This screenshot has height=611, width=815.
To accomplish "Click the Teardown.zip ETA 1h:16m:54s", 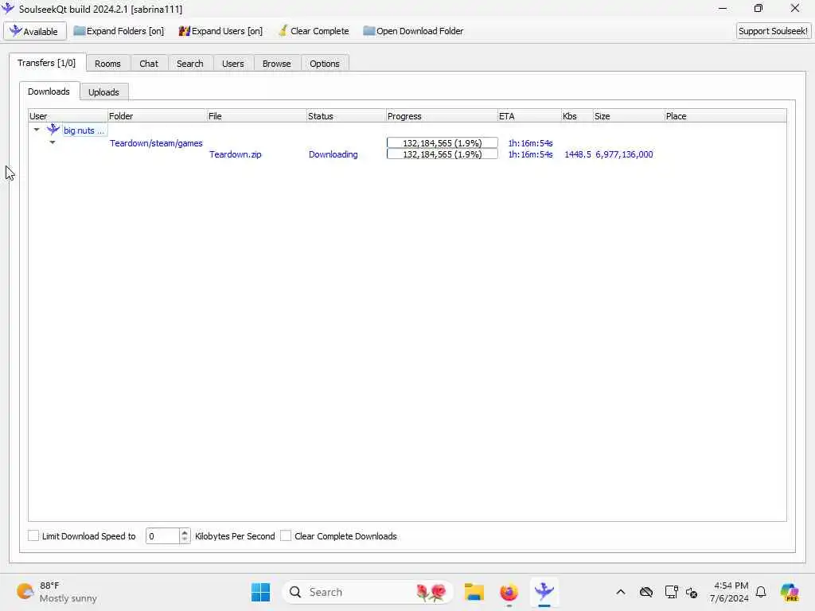I will [x=530, y=154].
